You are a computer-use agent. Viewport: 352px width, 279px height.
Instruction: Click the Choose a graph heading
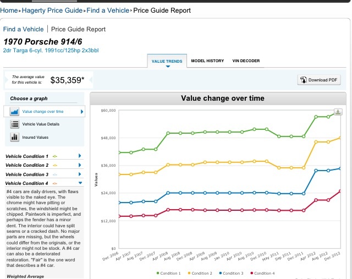click(x=29, y=99)
